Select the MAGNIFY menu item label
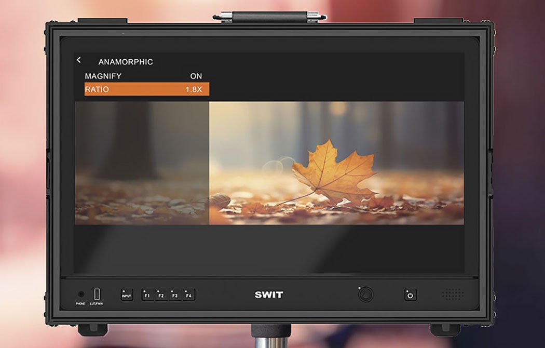The image size is (545, 348). [103, 76]
